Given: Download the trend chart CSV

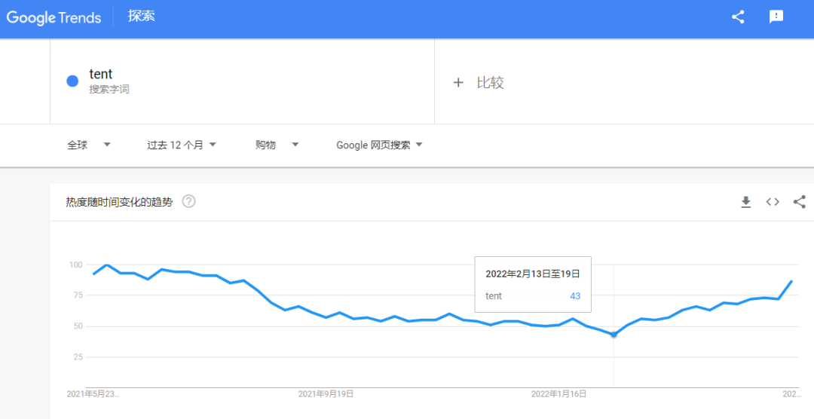Looking at the screenshot, I should [x=745, y=202].
